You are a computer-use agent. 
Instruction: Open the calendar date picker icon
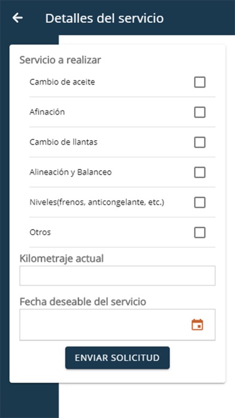197,324
